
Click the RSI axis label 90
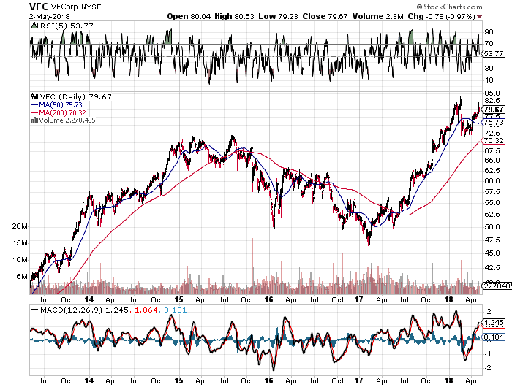click(489, 32)
